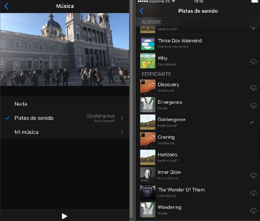260x221 pixels.
Task: Open Pistas de sonido chevron next to Goldengrove
Action: (122, 118)
